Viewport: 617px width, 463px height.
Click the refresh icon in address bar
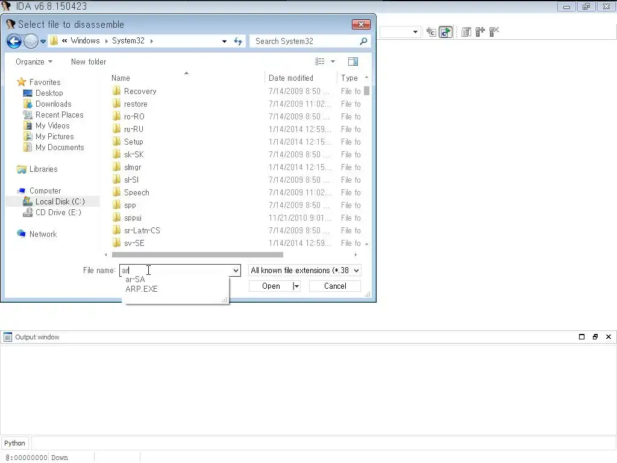pos(238,42)
